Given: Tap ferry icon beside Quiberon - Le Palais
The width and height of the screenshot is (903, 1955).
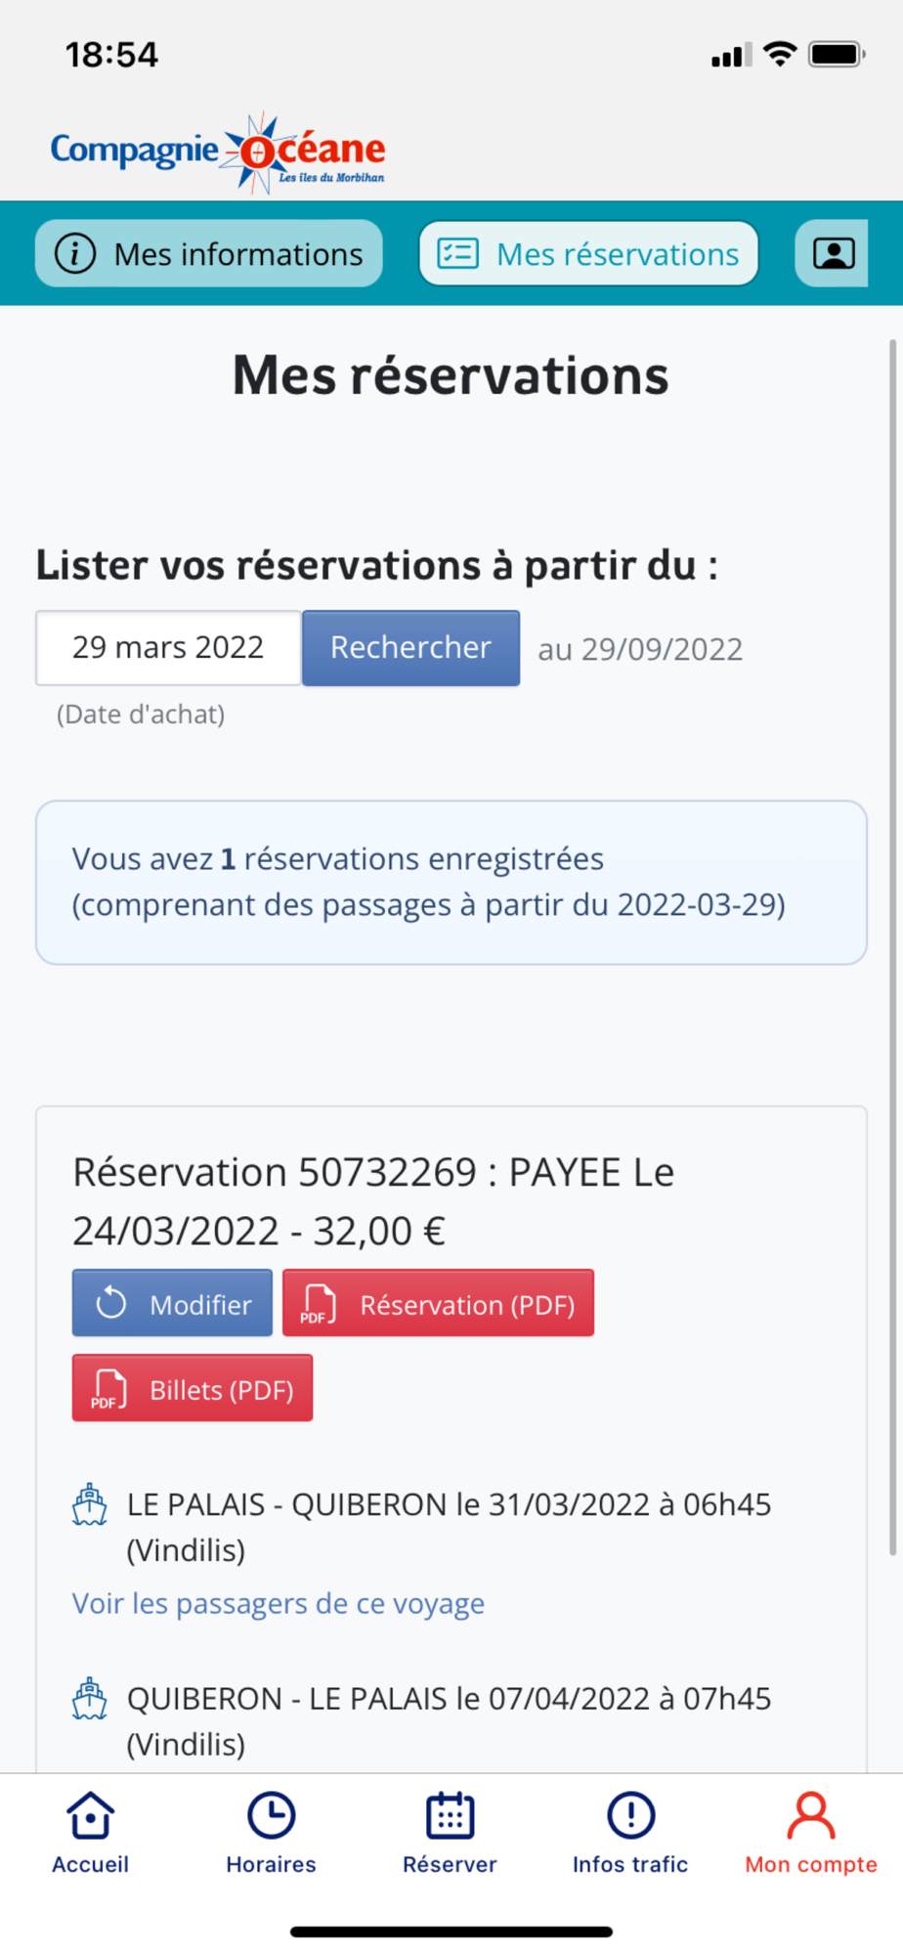Looking at the screenshot, I should coord(90,1699).
